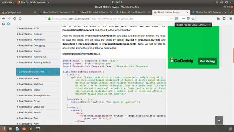Image resolution: width=234 pixels, height=132 pixels.
Task: Open page actions three-dot menu
Action: coord(183,19)
